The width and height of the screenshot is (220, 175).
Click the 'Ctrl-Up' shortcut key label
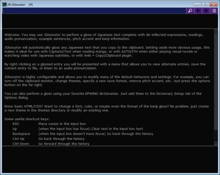coord(18,139)
